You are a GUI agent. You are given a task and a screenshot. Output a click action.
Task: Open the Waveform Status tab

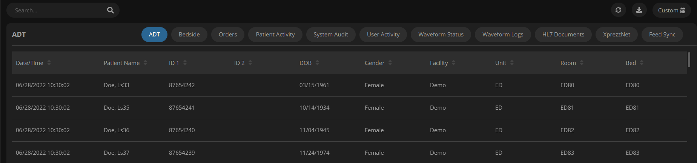tap(441, 35)
